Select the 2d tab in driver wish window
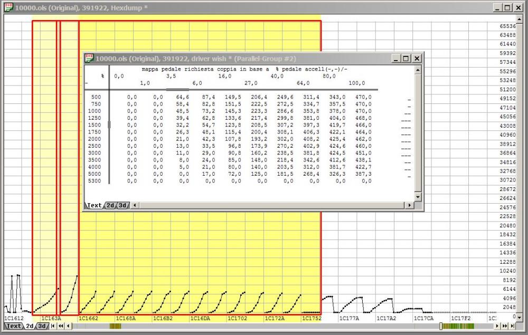 (x=110, y=205)
